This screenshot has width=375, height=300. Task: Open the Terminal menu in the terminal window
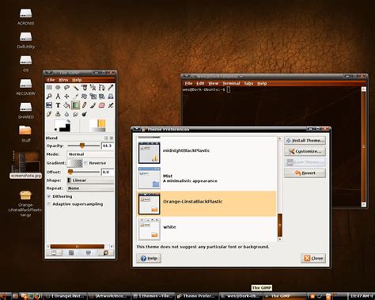231,83
